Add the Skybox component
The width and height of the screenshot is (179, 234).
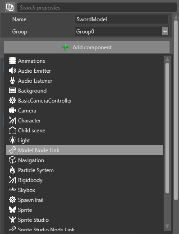(x=84, y=190)
